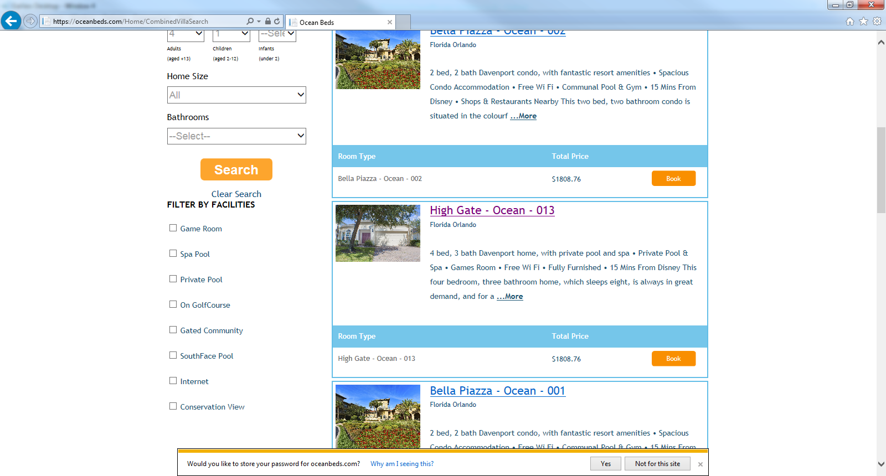Click the page vertical scrollbar thumb
This screenshot has height=476, width=886.
881,170
